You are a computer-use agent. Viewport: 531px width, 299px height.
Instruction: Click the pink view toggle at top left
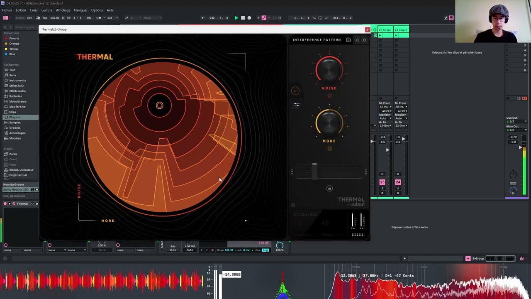point(6,18)
